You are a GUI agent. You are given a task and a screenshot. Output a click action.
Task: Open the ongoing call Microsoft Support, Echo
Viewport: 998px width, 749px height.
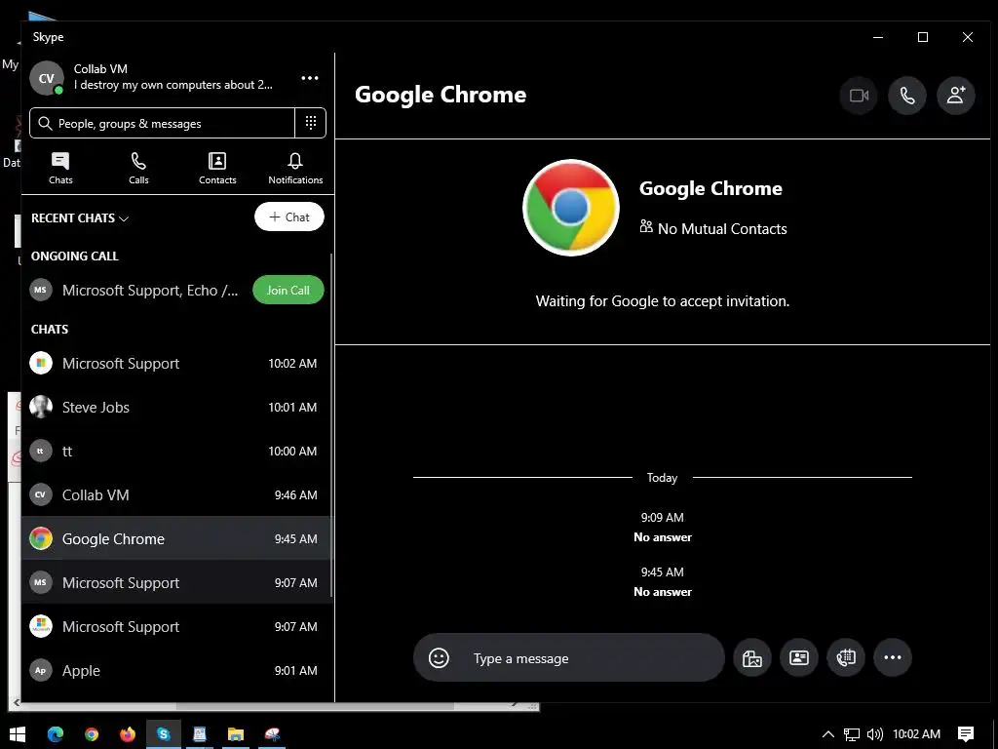(x=136, y=291)
